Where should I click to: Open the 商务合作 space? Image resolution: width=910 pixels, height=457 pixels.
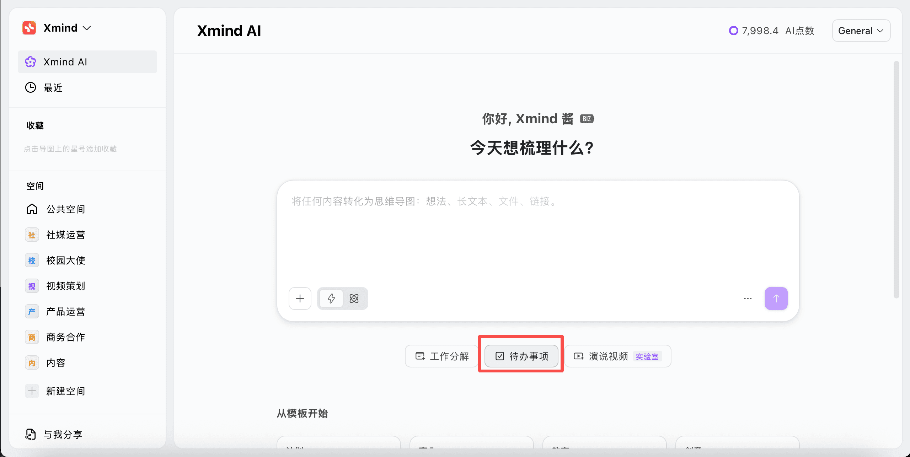click(87, 337)
